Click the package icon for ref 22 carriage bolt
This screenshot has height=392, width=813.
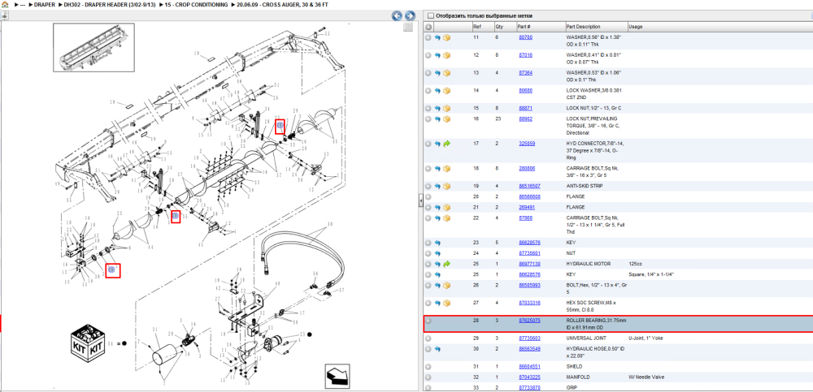[447, 218]
